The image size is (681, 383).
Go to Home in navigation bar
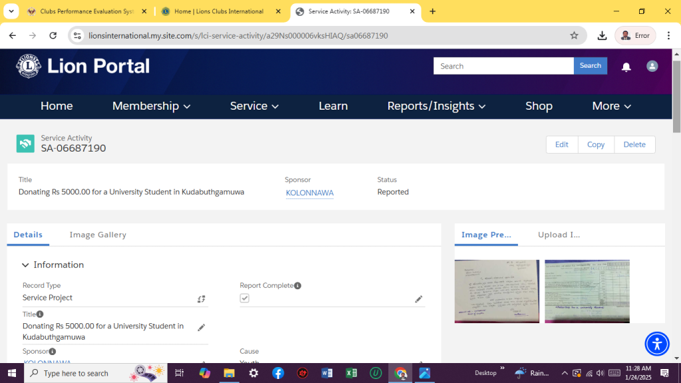57,106
